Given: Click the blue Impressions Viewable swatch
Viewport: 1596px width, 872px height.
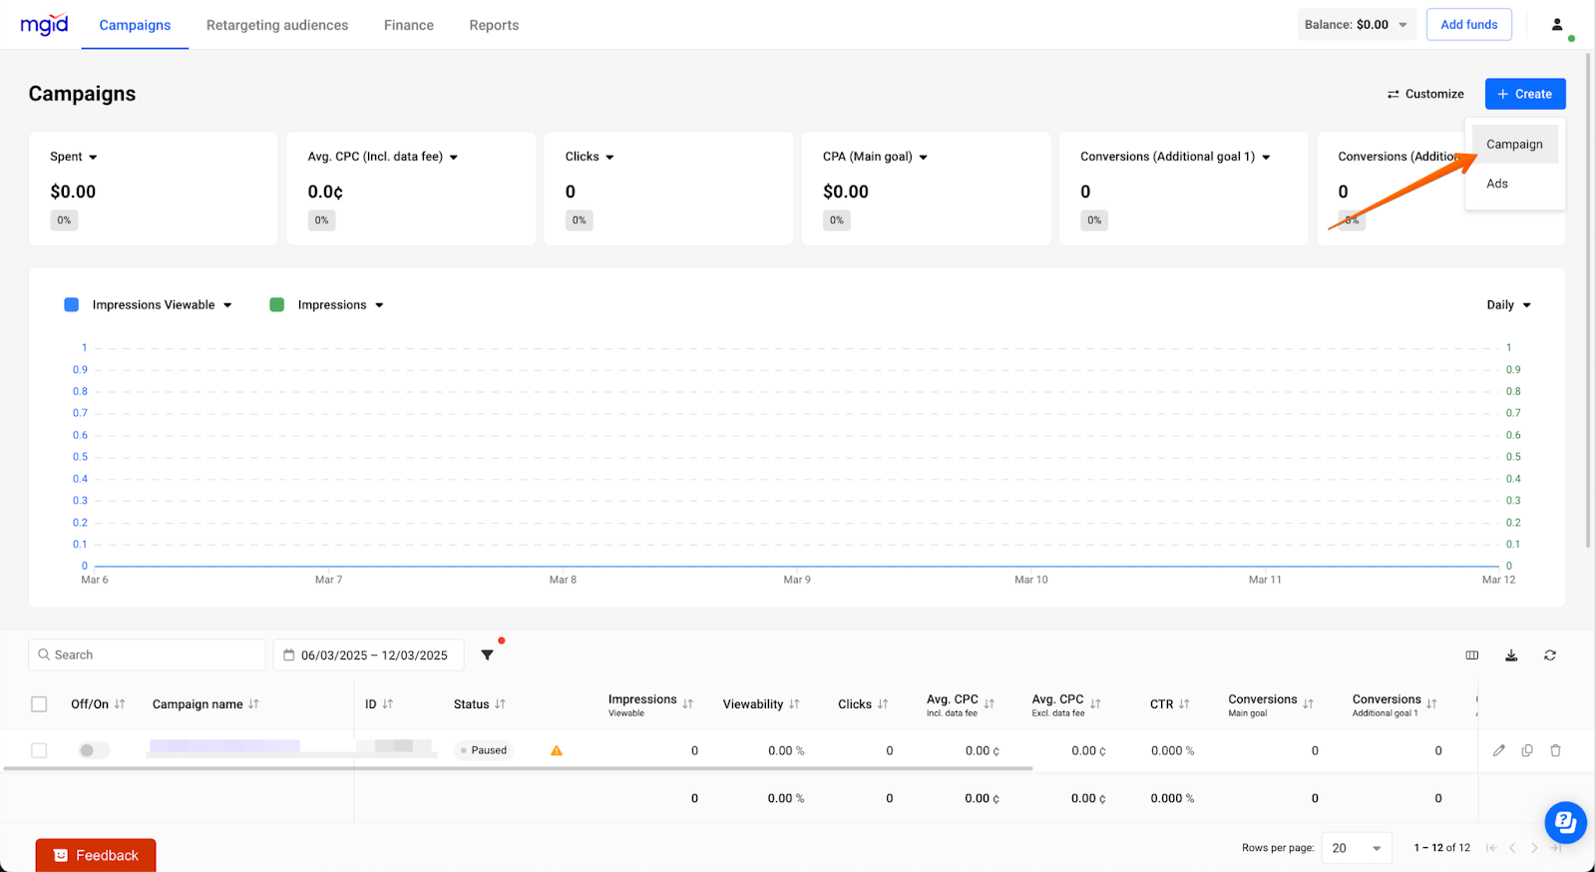Looking at the screenshot, I should coord(72,305).
